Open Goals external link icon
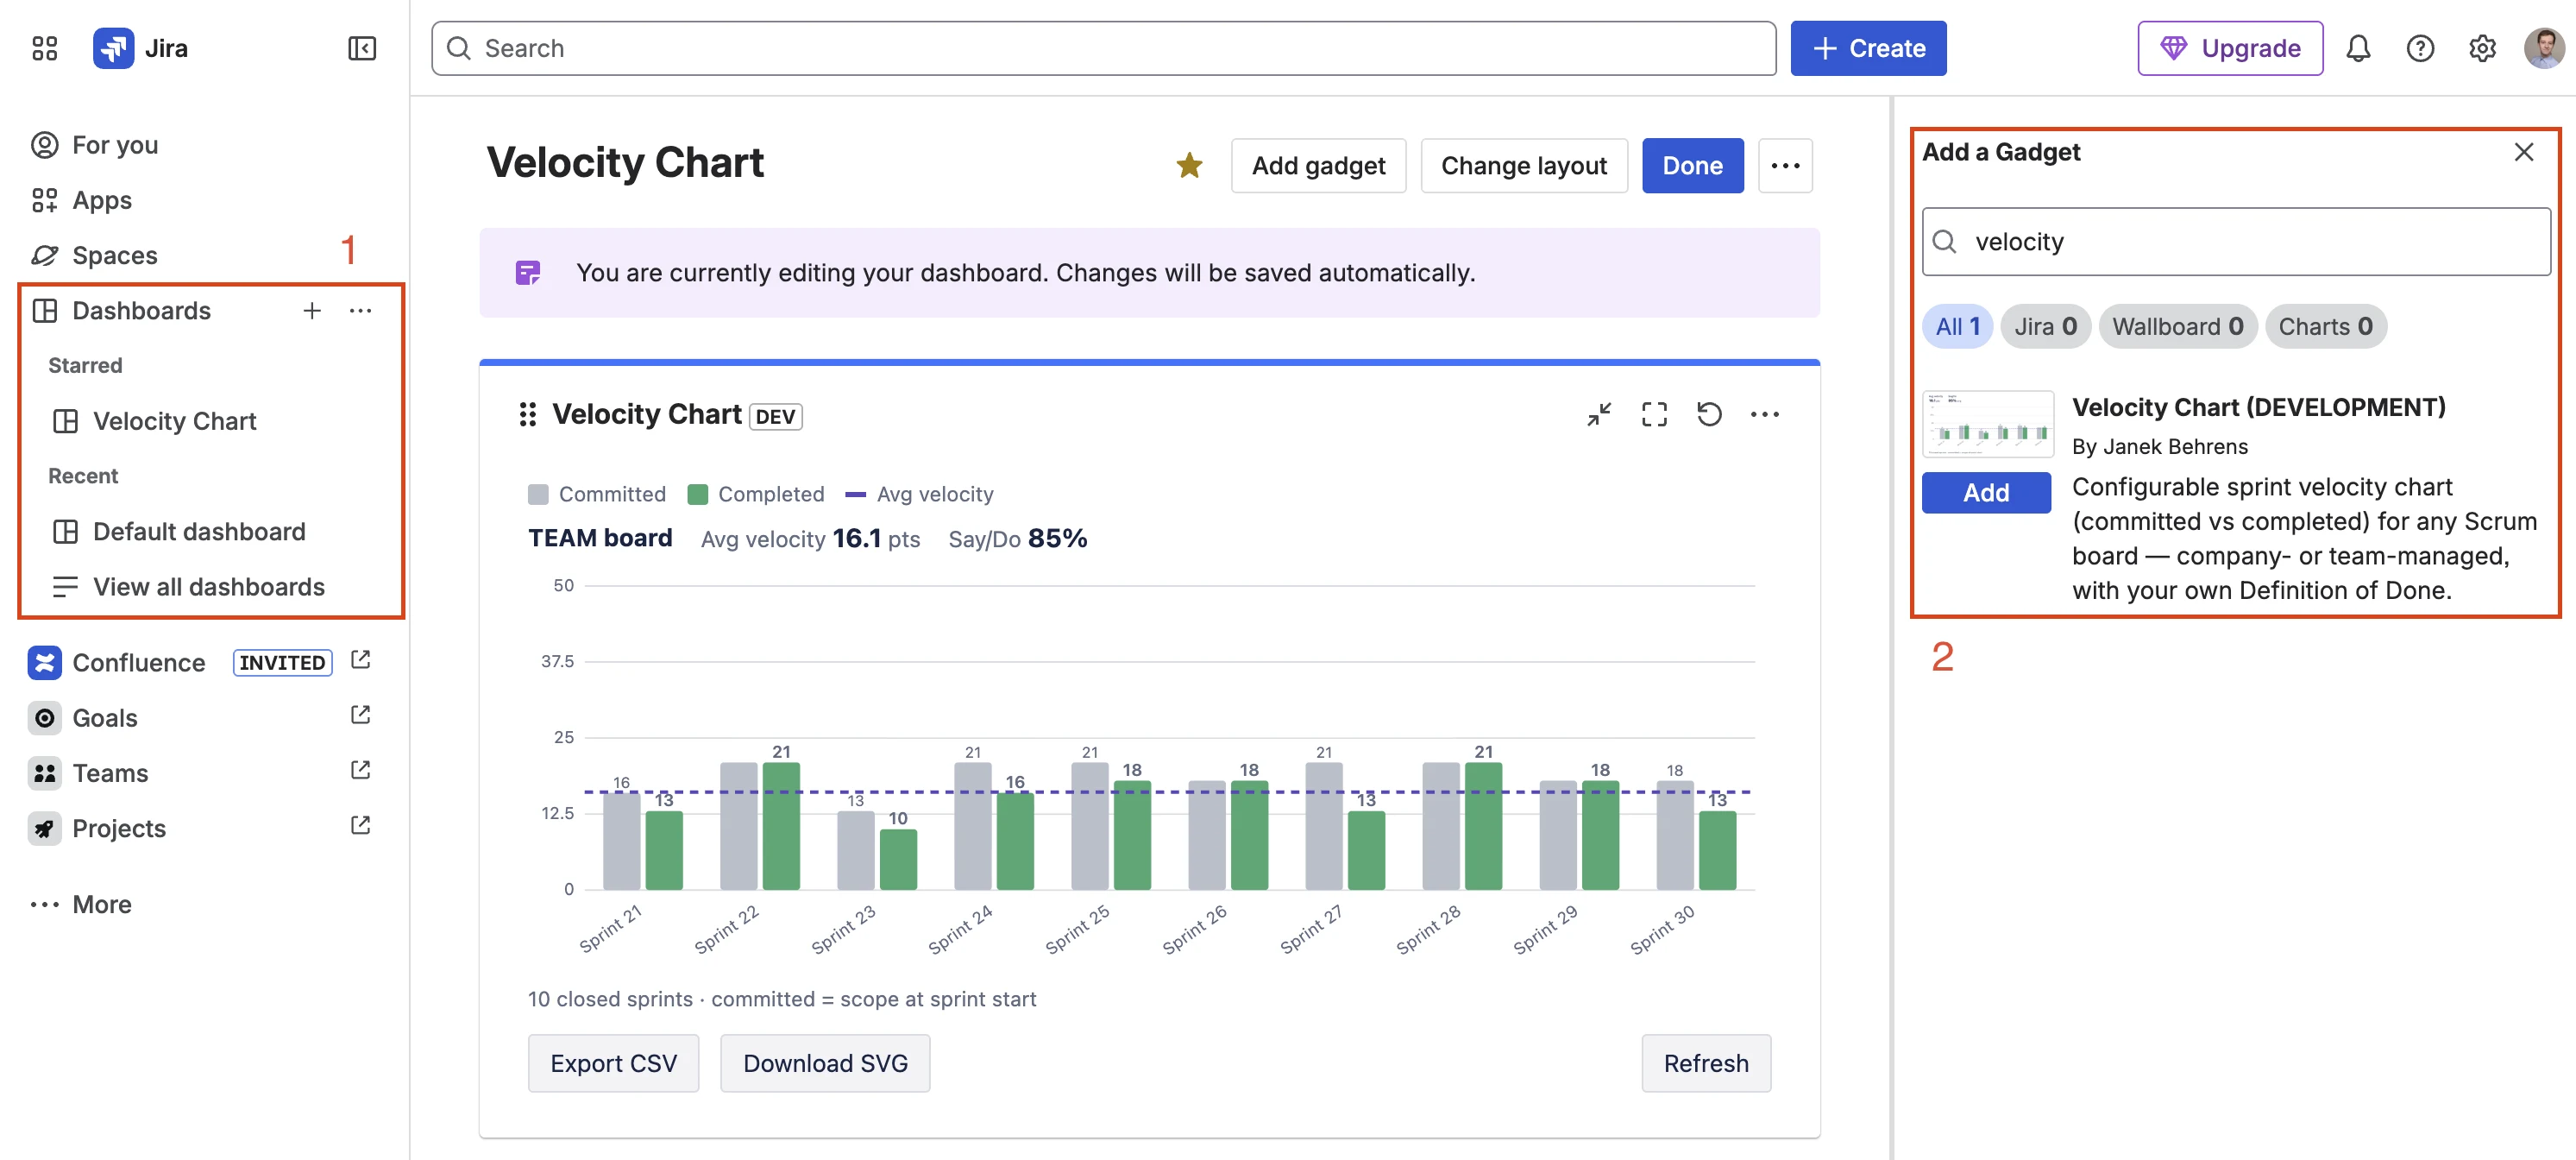 tap(361, 715)
